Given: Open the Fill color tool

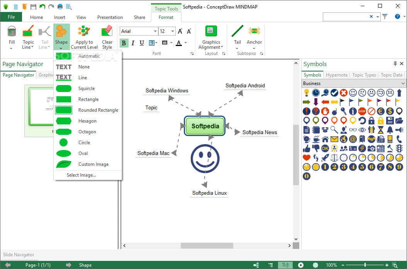Looking at the screenshot, I should pyautogui.click(x=12, y=37).
